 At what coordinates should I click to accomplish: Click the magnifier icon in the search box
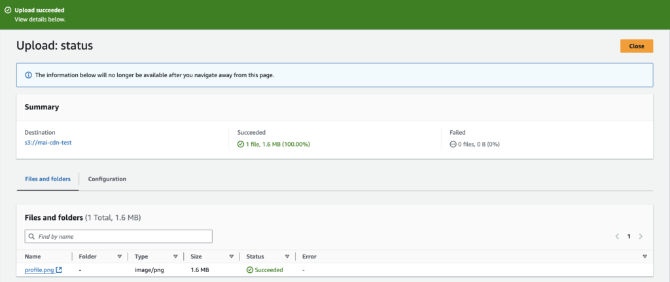(32, 236)
